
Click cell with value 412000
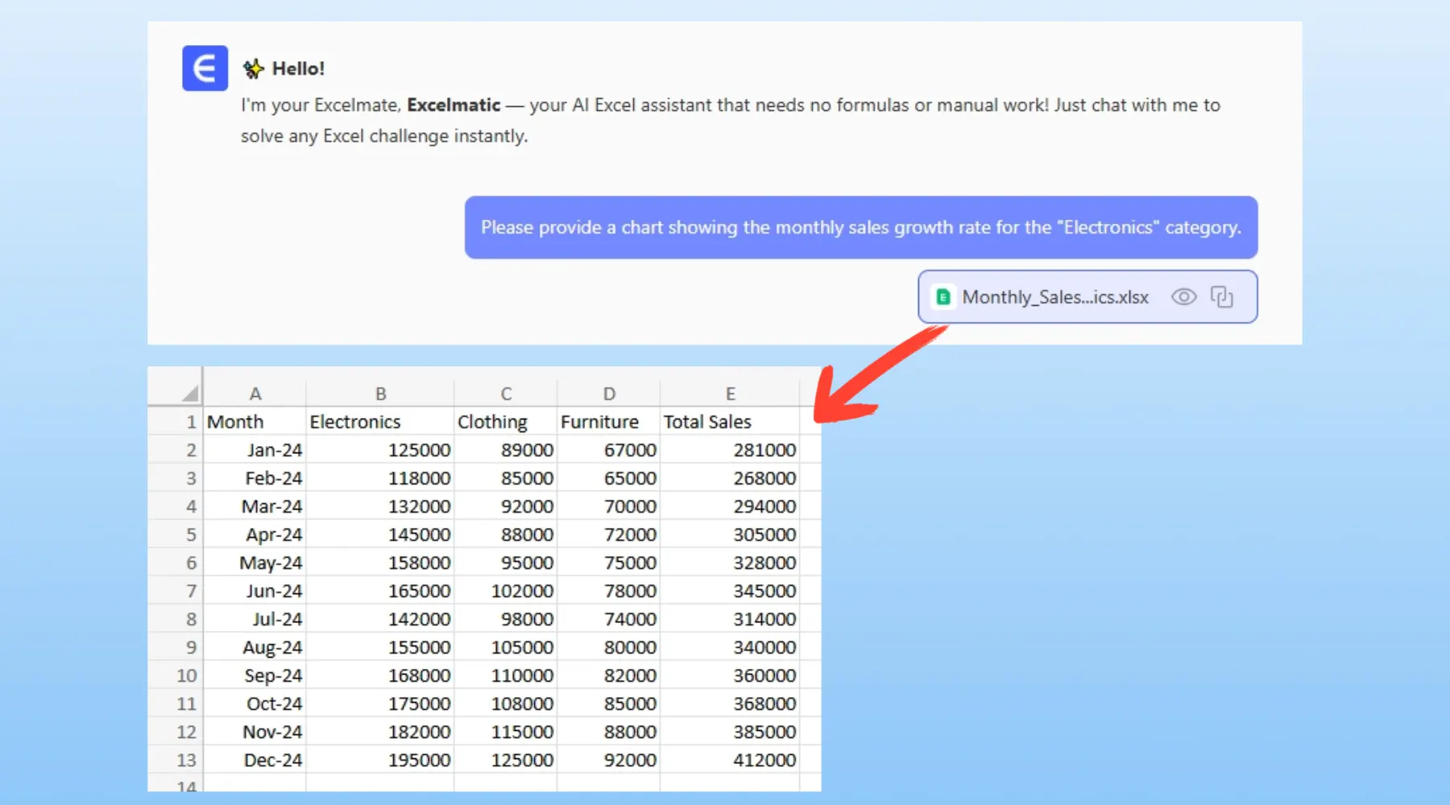point(764,760)
